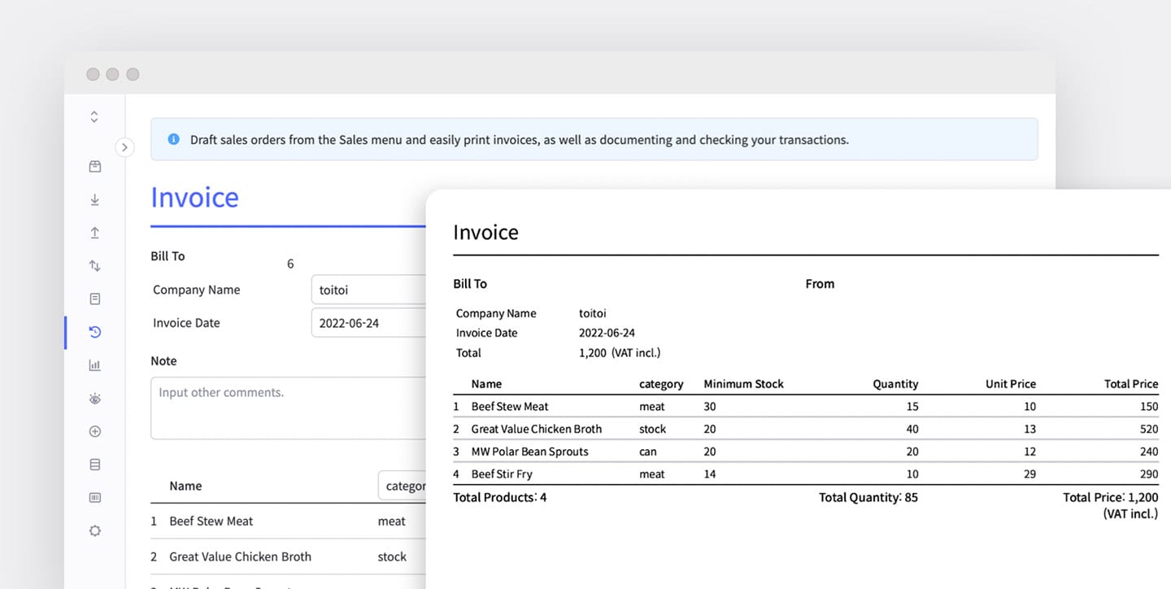Open the database stacked icon in sidebar
This screenshot has width=1171, height=589.
coord(94,464)
